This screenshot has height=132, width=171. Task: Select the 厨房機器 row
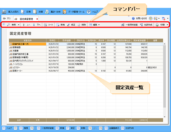pyautogui.click(x=86, y=47)
